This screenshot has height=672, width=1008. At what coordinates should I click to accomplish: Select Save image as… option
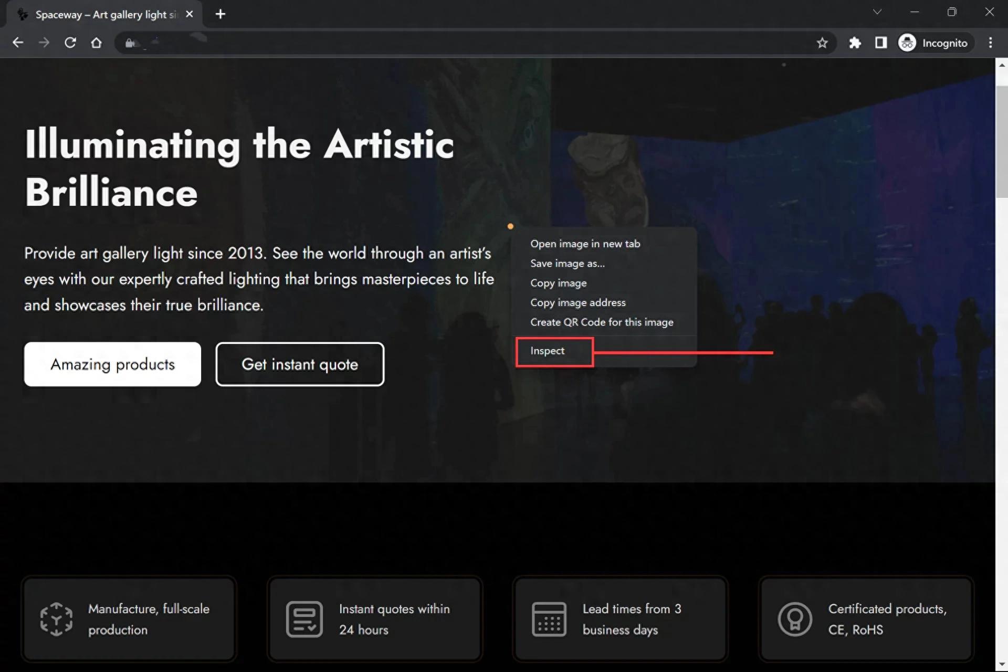567,264
